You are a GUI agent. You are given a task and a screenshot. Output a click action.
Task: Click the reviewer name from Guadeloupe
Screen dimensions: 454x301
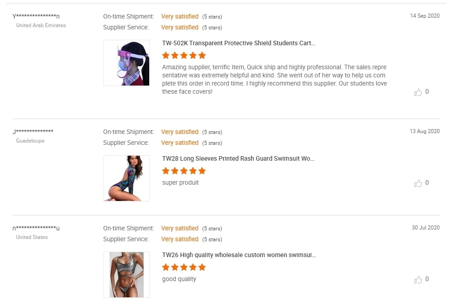coord(33,132)
